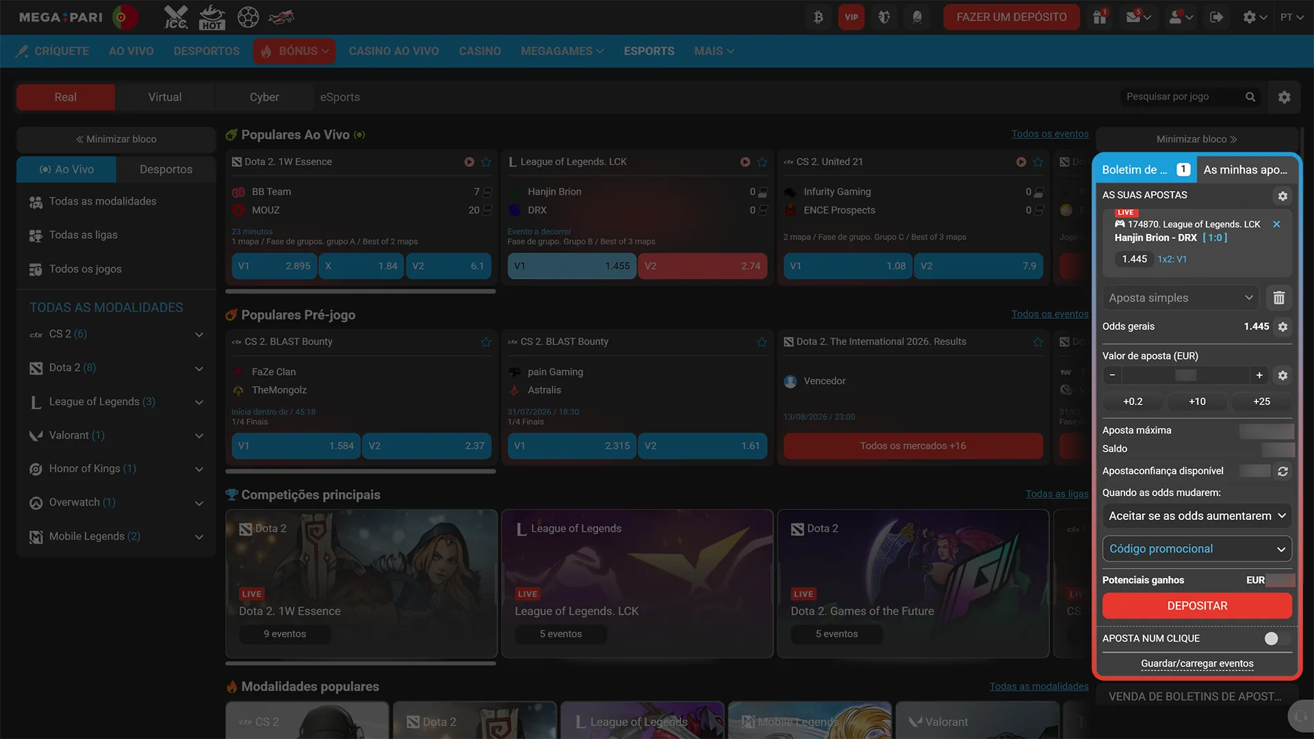Expand Honor of Kings (1) in sidebar
The width and height of the screenshot is (1314, 739).
pos(199,469)
